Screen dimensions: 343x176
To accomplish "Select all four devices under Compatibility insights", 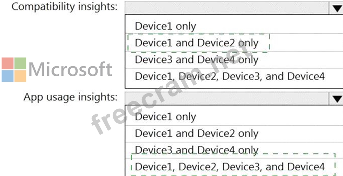I will [x=234, y=76].
